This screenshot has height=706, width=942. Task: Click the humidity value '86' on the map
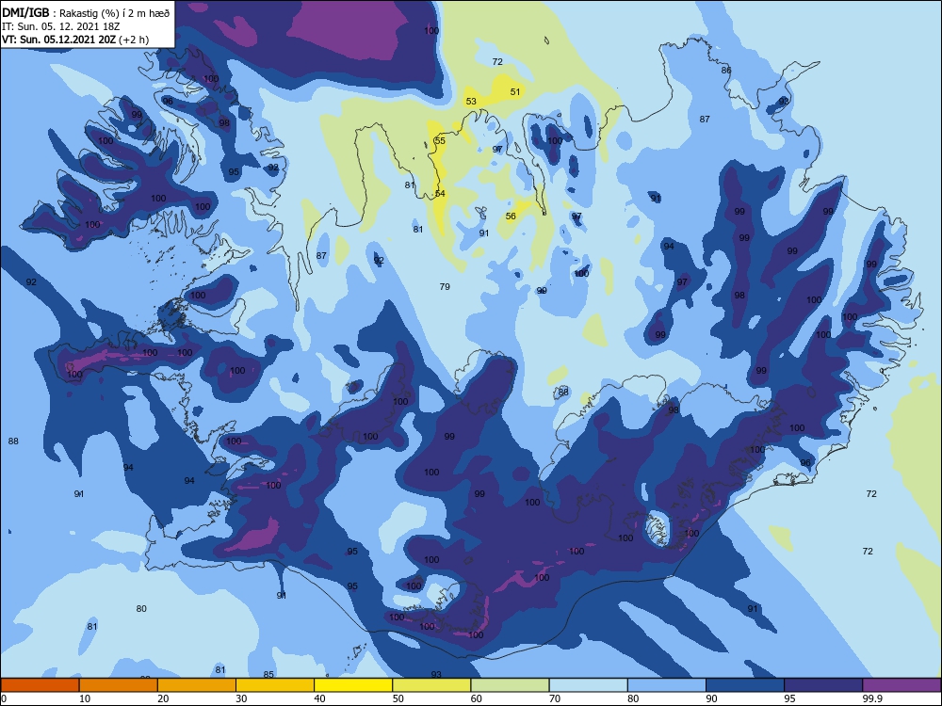point(726,71)
